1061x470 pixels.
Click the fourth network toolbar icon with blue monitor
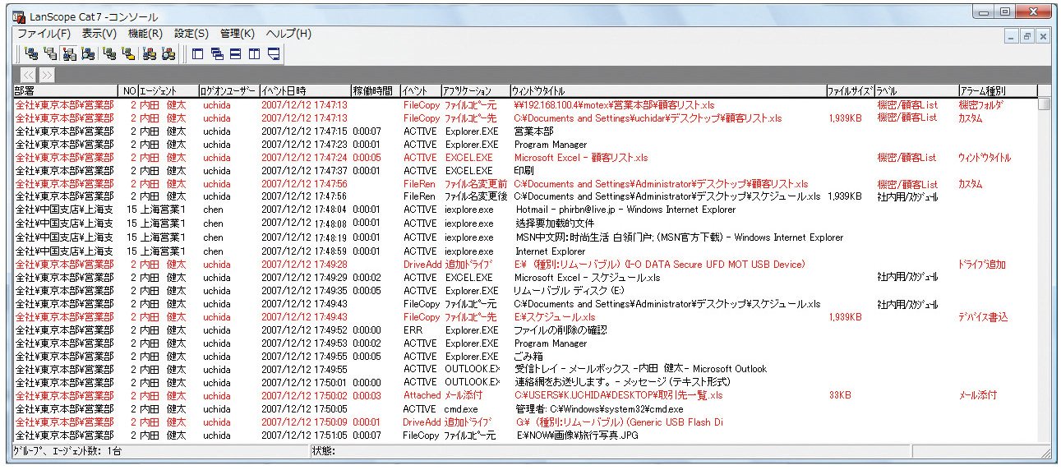(88, 54)
